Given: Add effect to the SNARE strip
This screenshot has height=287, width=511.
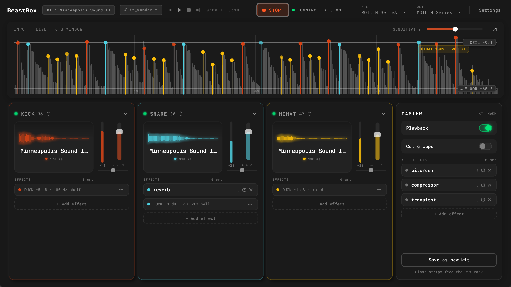Looking at the screenshot, I should tap(201, 218).
